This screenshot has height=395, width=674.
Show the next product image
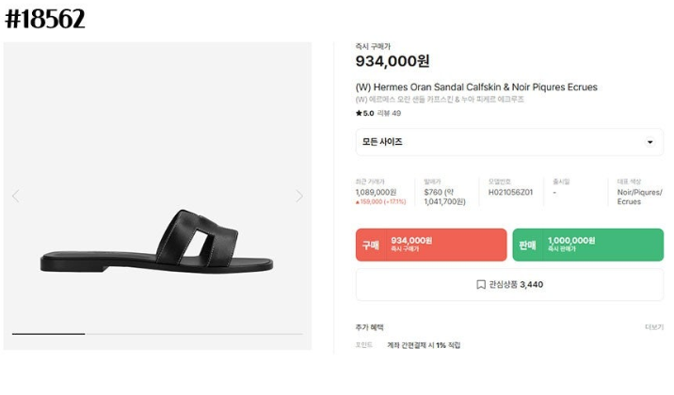[299, 197]
